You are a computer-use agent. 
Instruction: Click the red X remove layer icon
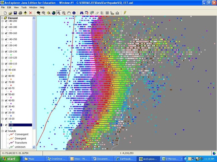pyautogui.click(x=31, y=13)
